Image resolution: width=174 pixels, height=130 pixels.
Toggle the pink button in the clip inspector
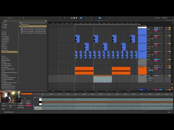pyautogui.click(x=28, y=105)
